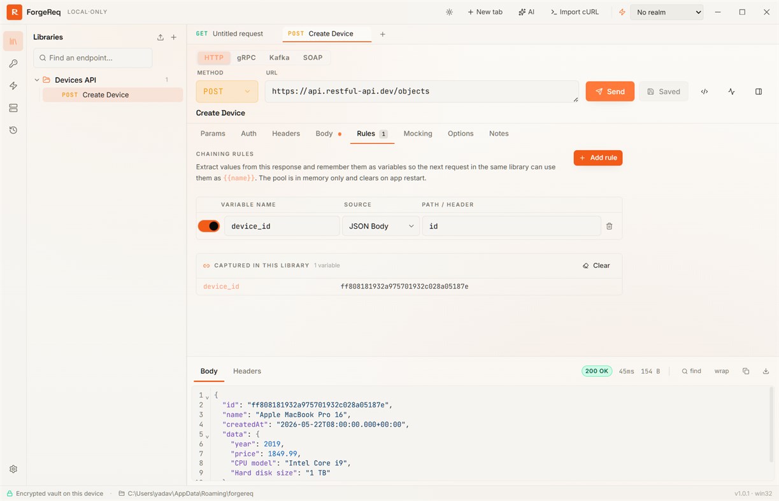Screen dimensions: 779x501
Task: Delete the device_id rule
Action: coord(610,226)
